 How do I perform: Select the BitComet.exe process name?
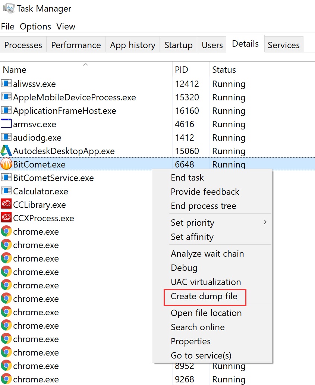(x=39, y=165)
